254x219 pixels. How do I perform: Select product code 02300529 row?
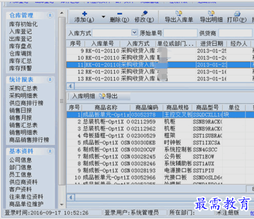[x=160, y=136]
